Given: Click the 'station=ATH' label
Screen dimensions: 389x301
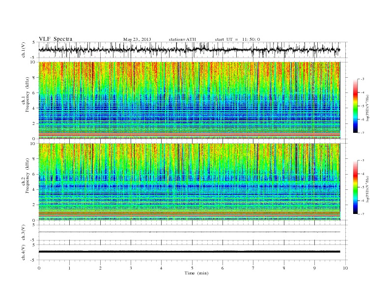Looking at the screenshot, I should coord(182,39).
